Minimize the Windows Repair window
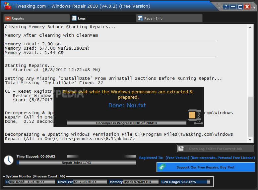The width and height of the screenshot is (258, 190). (233, 7)
